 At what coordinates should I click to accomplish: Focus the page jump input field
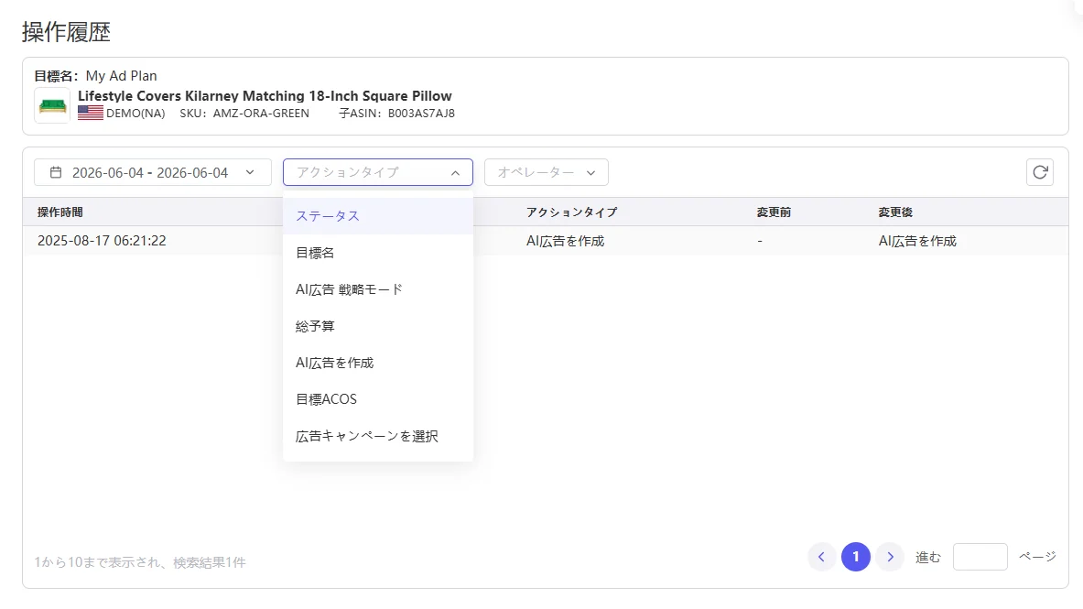pos(980,557)
